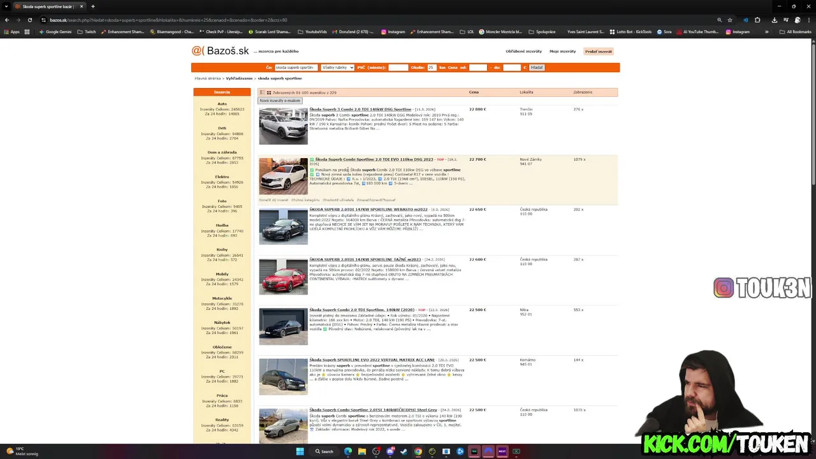Switch to list view icon in results header
Viewport: 816px width, 459px height.
(262, 92)
